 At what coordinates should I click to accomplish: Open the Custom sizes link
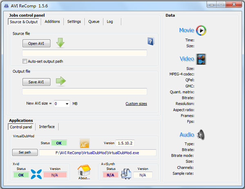(x=136, y=104)
